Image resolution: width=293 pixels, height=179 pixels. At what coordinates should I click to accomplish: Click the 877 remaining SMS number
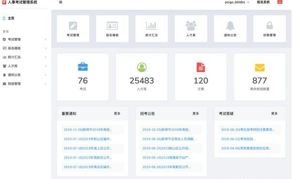(260, 81)
